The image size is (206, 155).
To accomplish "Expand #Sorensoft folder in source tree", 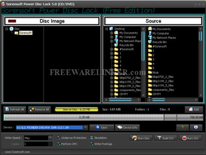I will pyautogui.click(x=112, y=49).
